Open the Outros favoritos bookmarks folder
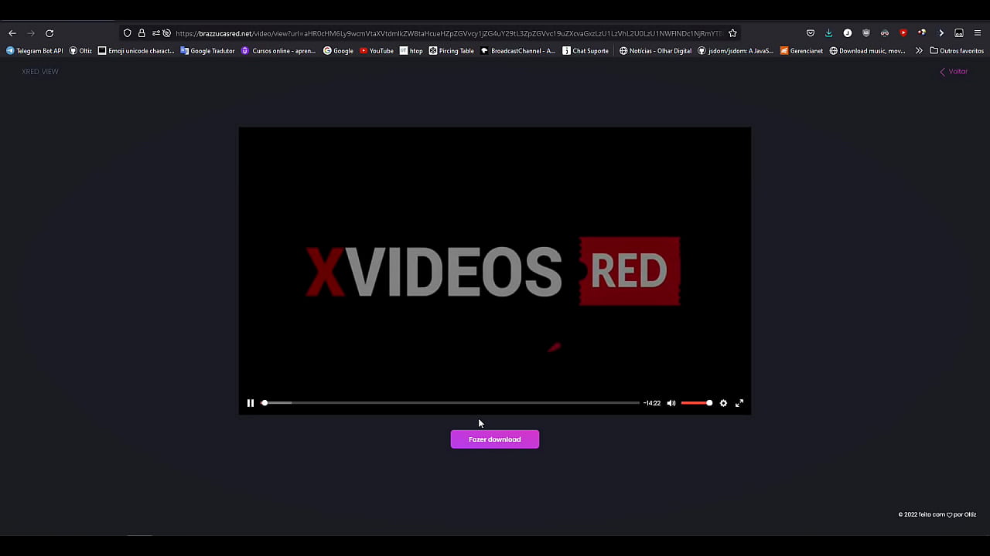The height and width of the screenshot is (556, 990). [x=957, y=51]
